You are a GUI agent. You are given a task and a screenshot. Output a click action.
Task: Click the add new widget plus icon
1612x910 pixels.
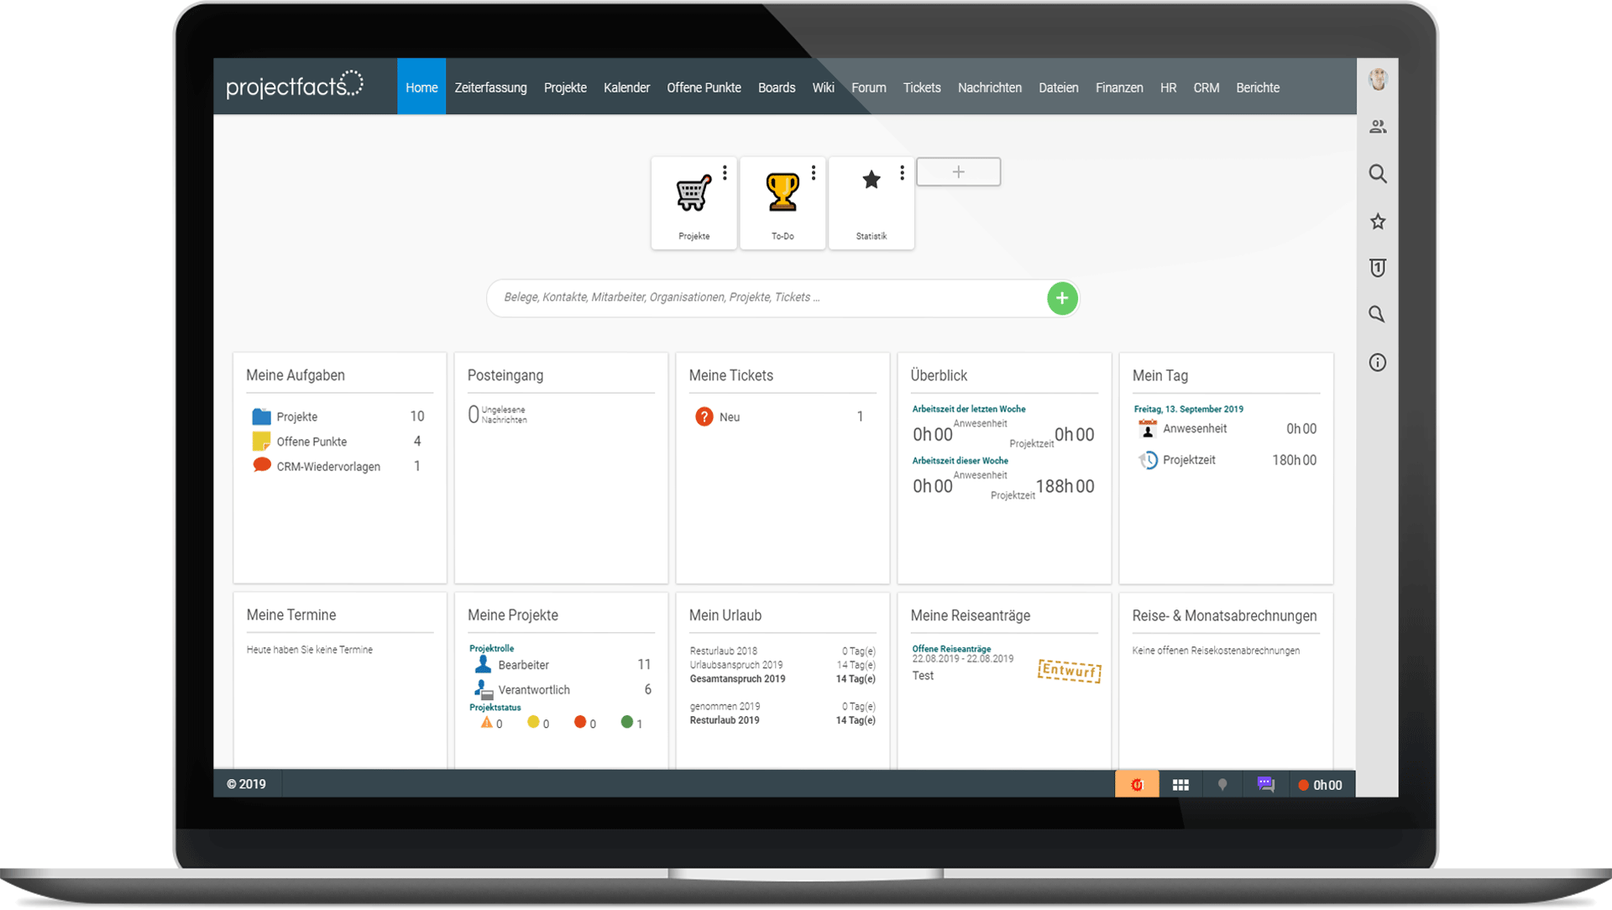point(959,173)
